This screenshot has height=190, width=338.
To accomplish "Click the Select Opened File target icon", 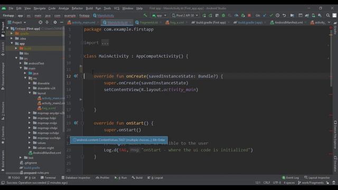I will (40, 22).
